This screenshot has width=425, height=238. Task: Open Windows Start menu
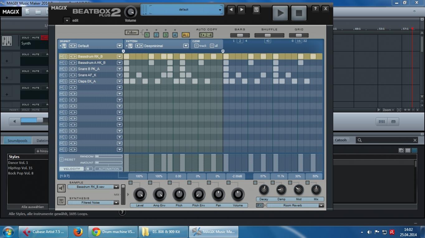[x=8, y=232]
